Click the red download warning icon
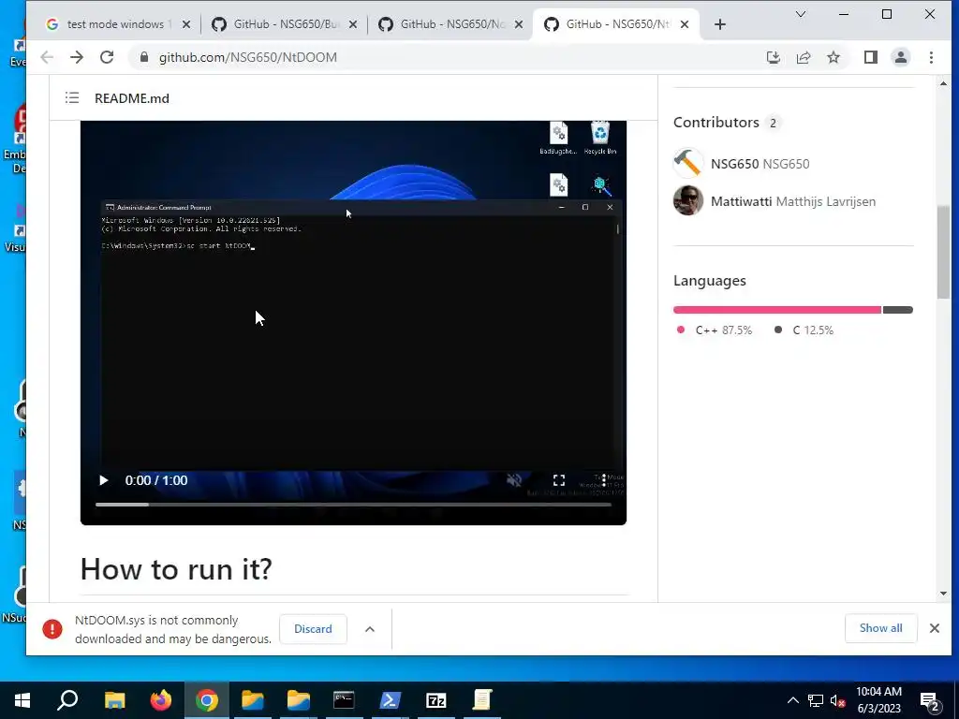Screen dimensions: 959x719 52,628
